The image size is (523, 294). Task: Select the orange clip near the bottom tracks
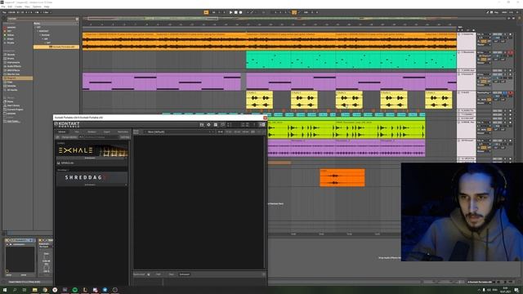pyautogui.click(x=342, y=178)
